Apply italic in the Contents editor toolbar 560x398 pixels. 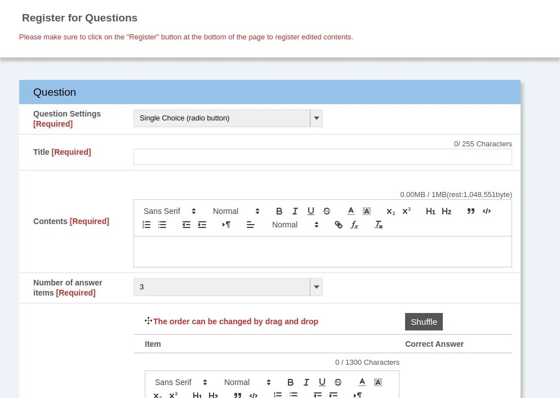click(295, 211)
